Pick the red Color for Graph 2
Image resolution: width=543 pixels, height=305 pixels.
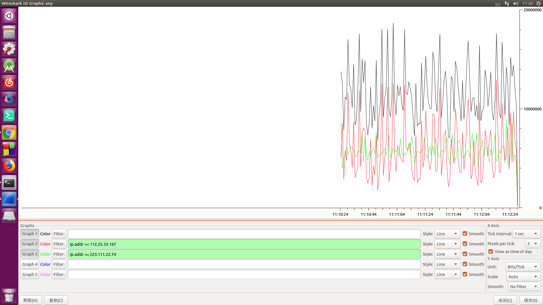point(45,244)
